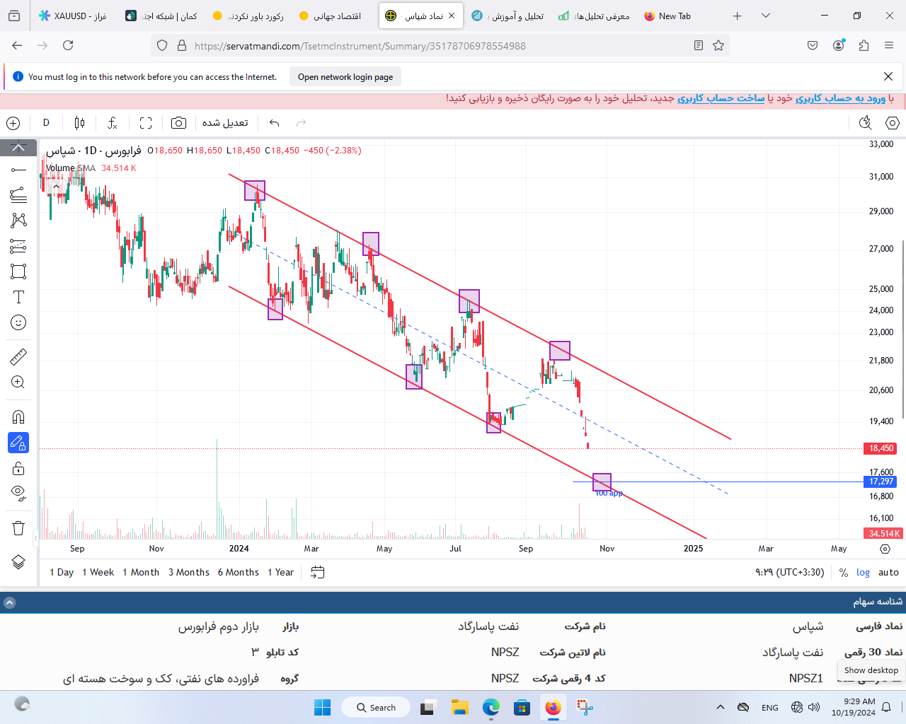906x724 pixels.
Task: Open the indicators fx menu
Action: point(113,123)
